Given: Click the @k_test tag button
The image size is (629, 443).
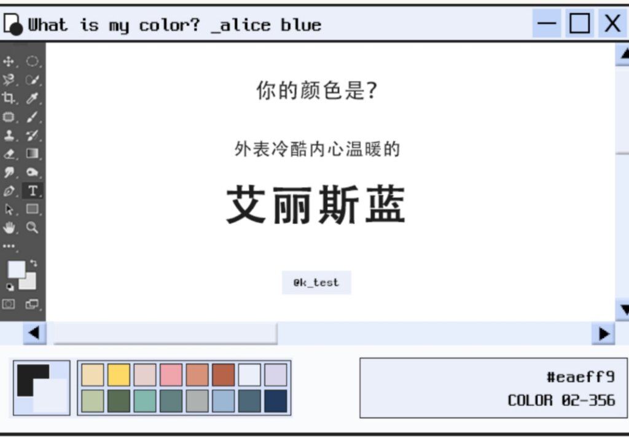Looking at the screenshot, I should [316, 282].
